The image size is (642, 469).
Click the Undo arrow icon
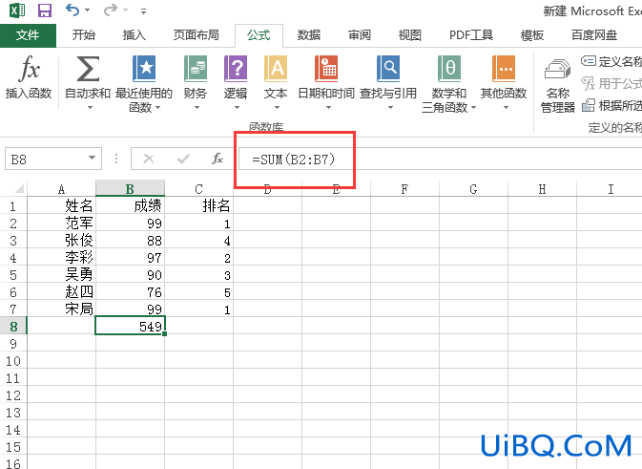(x=72, y=10)
